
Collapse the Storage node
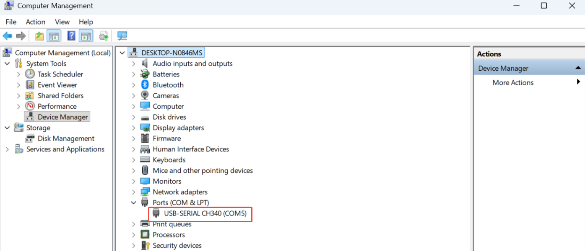pos(7,128)
